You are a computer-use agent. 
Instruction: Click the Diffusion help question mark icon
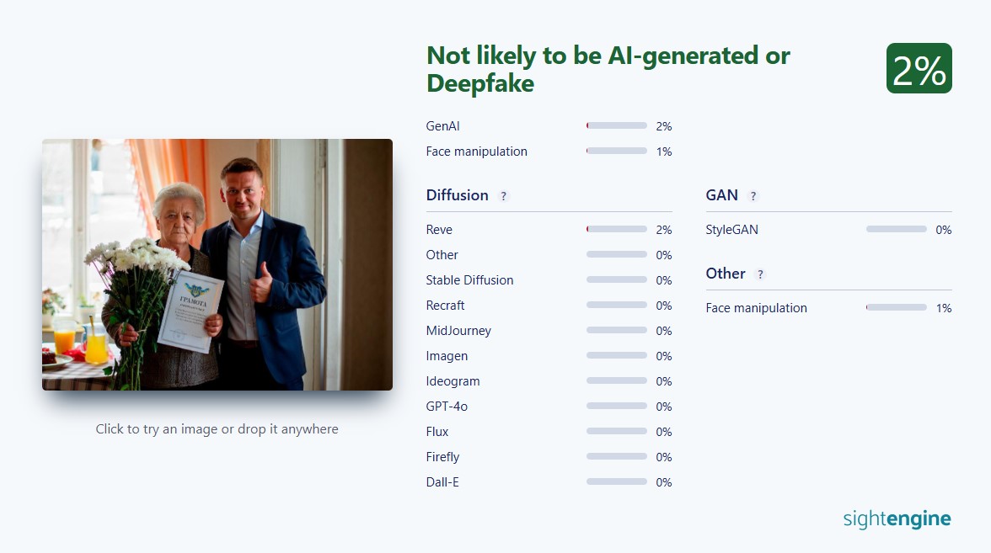(504, 196)
